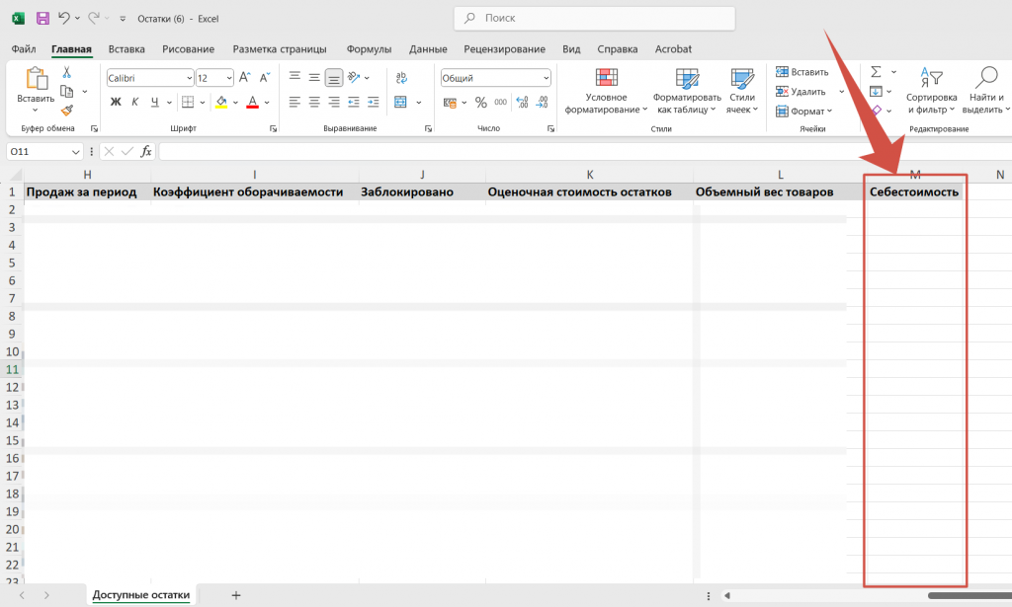Click the AutoSum sigma icon

click(x=876, y=72)
